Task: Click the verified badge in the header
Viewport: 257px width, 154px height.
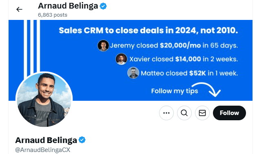Action: 103,6
